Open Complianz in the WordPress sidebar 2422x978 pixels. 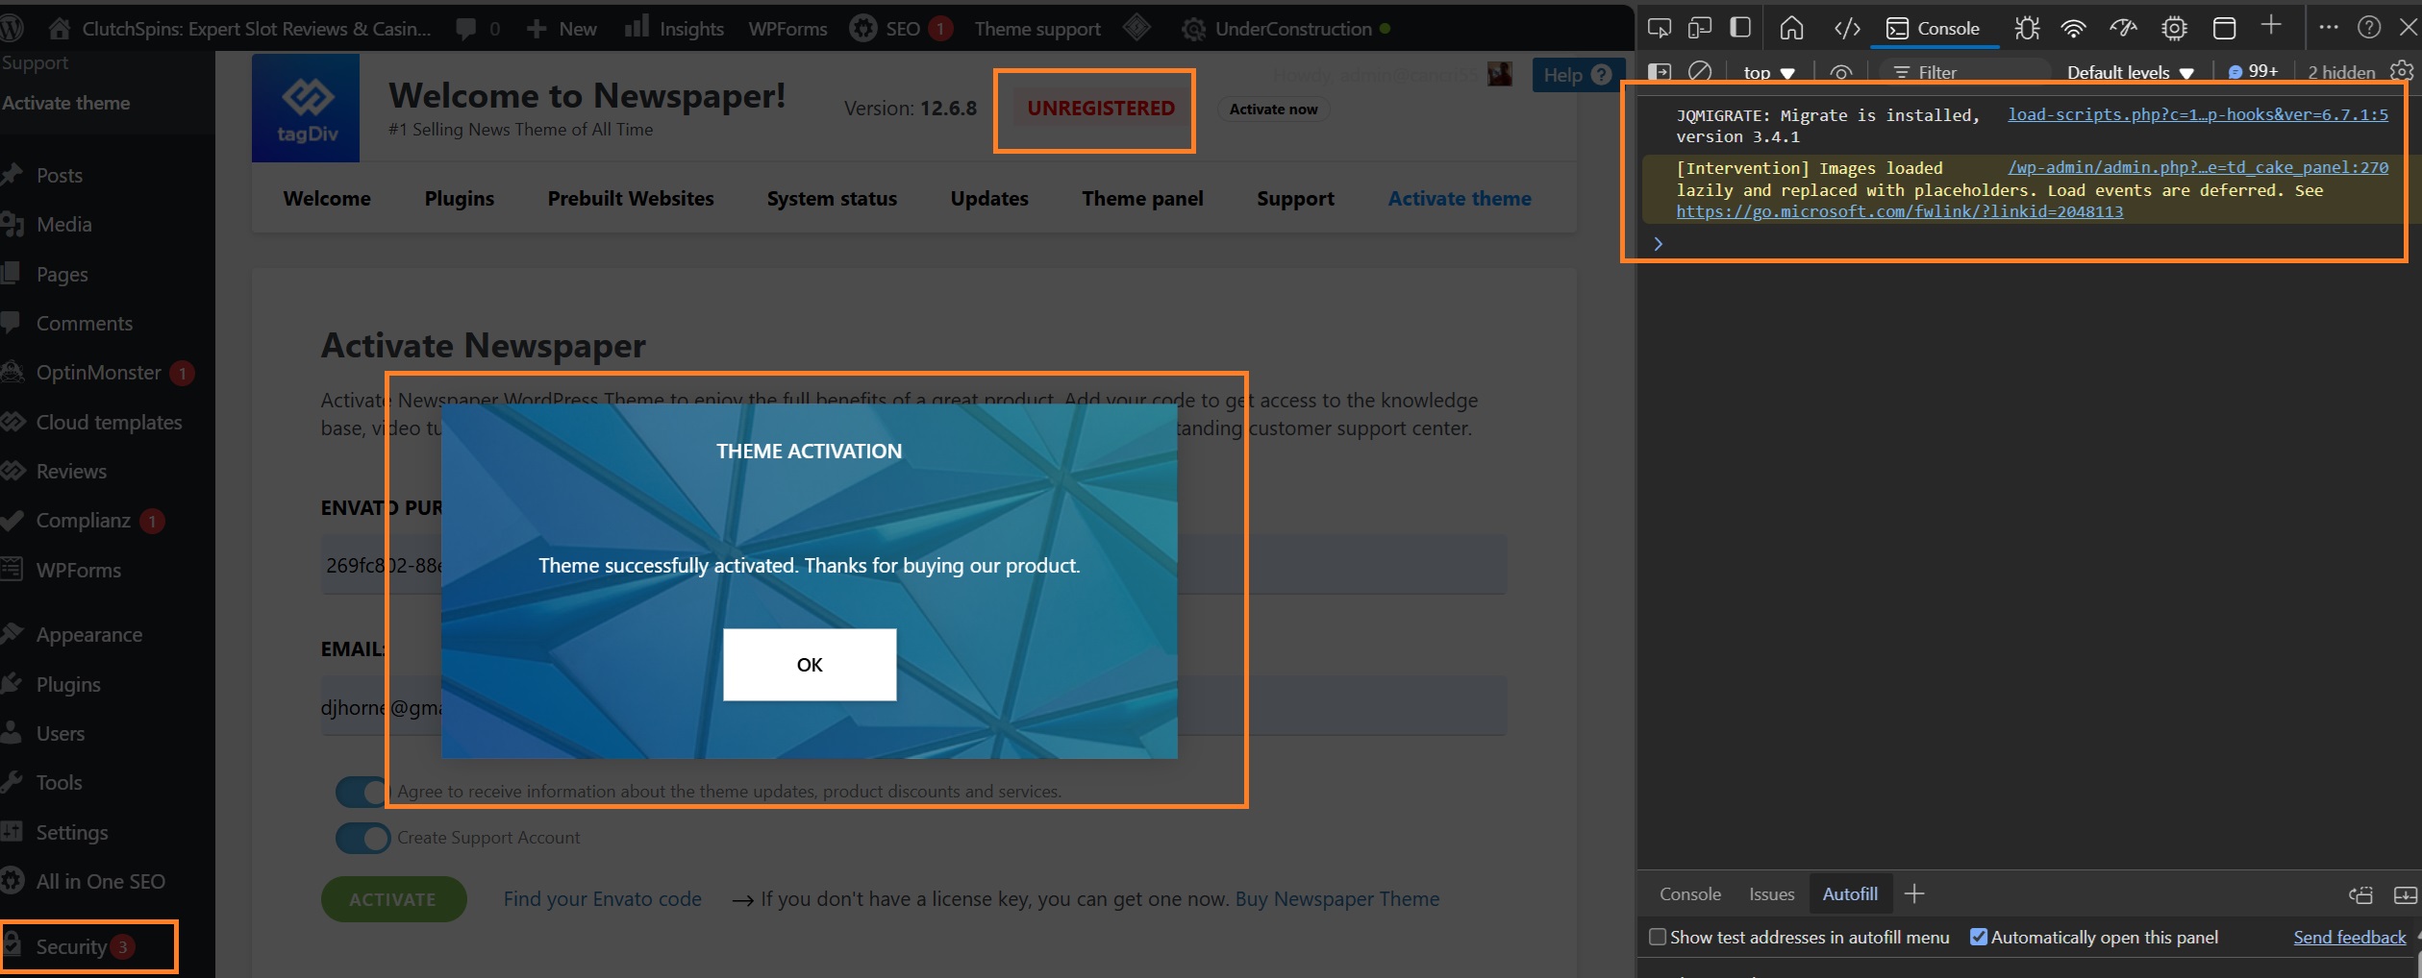pos(83,521)
